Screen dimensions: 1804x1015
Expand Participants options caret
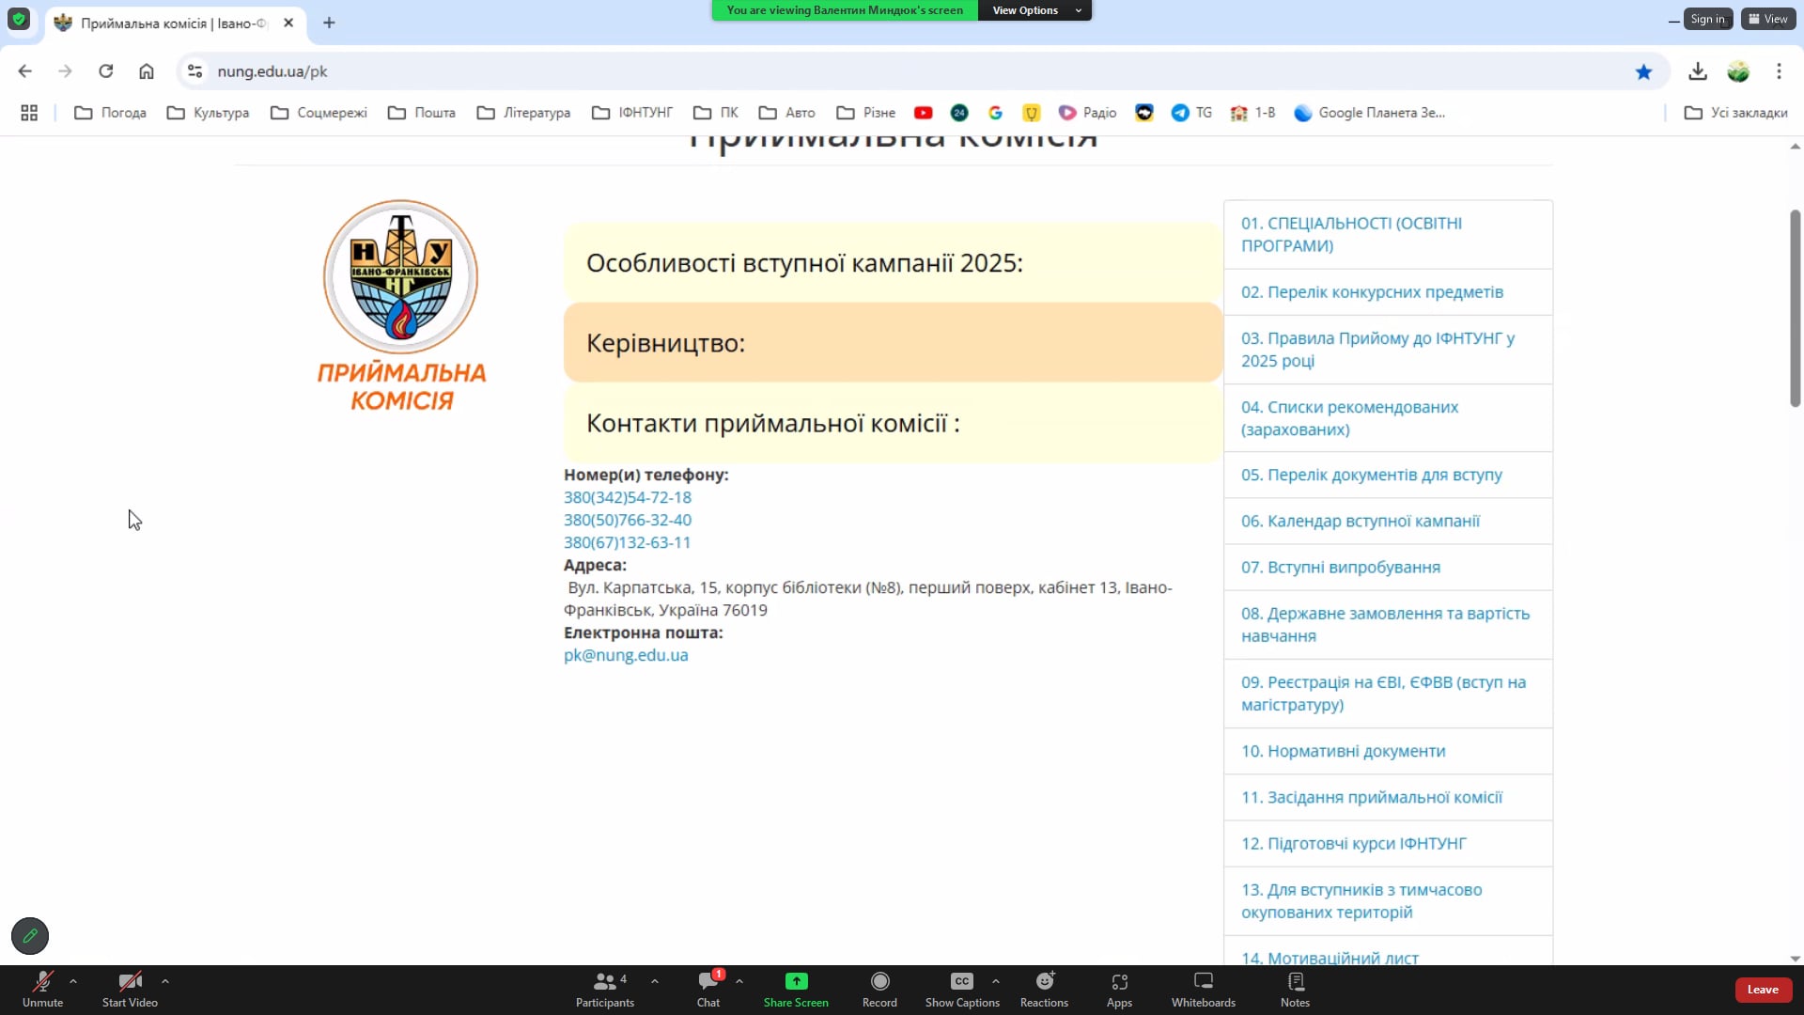tap(655, 981)
